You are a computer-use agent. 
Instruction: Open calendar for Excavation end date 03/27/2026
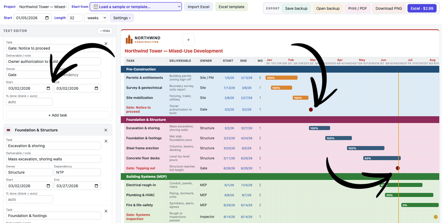point(96,186)
